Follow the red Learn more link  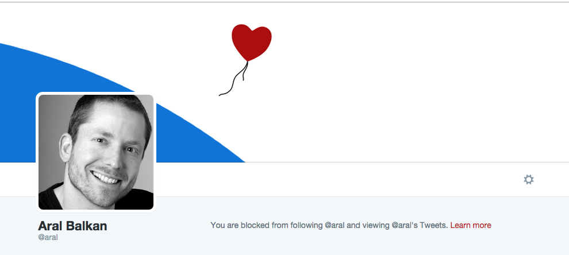[x=470, y=225]
